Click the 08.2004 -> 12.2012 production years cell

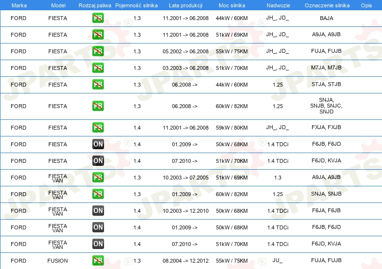[x=186, y=261]
